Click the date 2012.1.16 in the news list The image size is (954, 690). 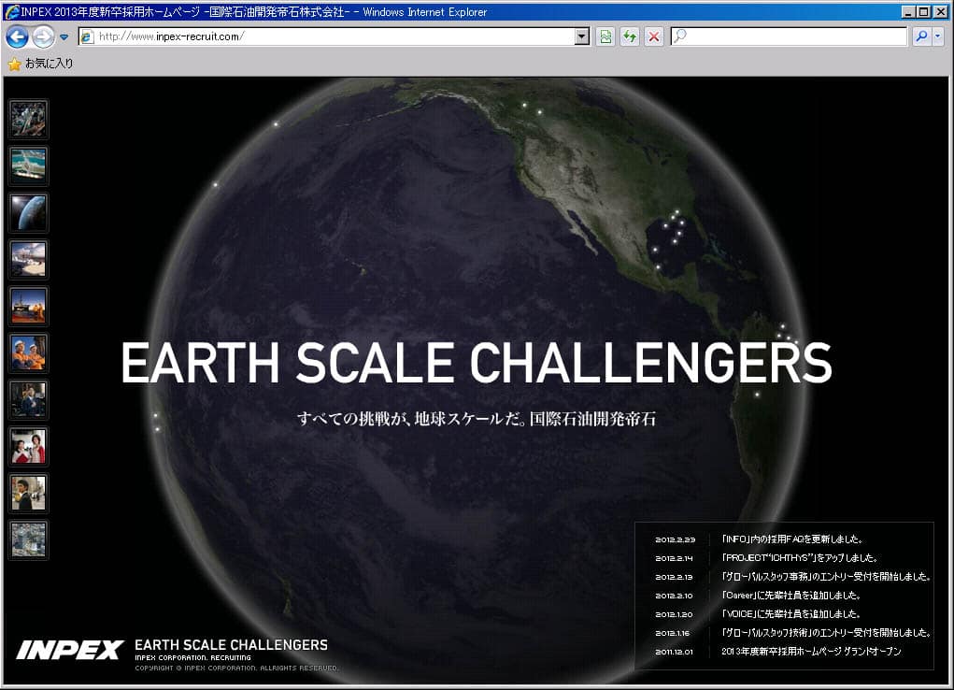[x=673, y=633]
